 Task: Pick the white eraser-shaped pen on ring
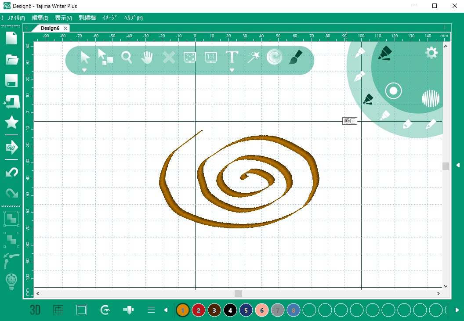[x=407, y=124]
